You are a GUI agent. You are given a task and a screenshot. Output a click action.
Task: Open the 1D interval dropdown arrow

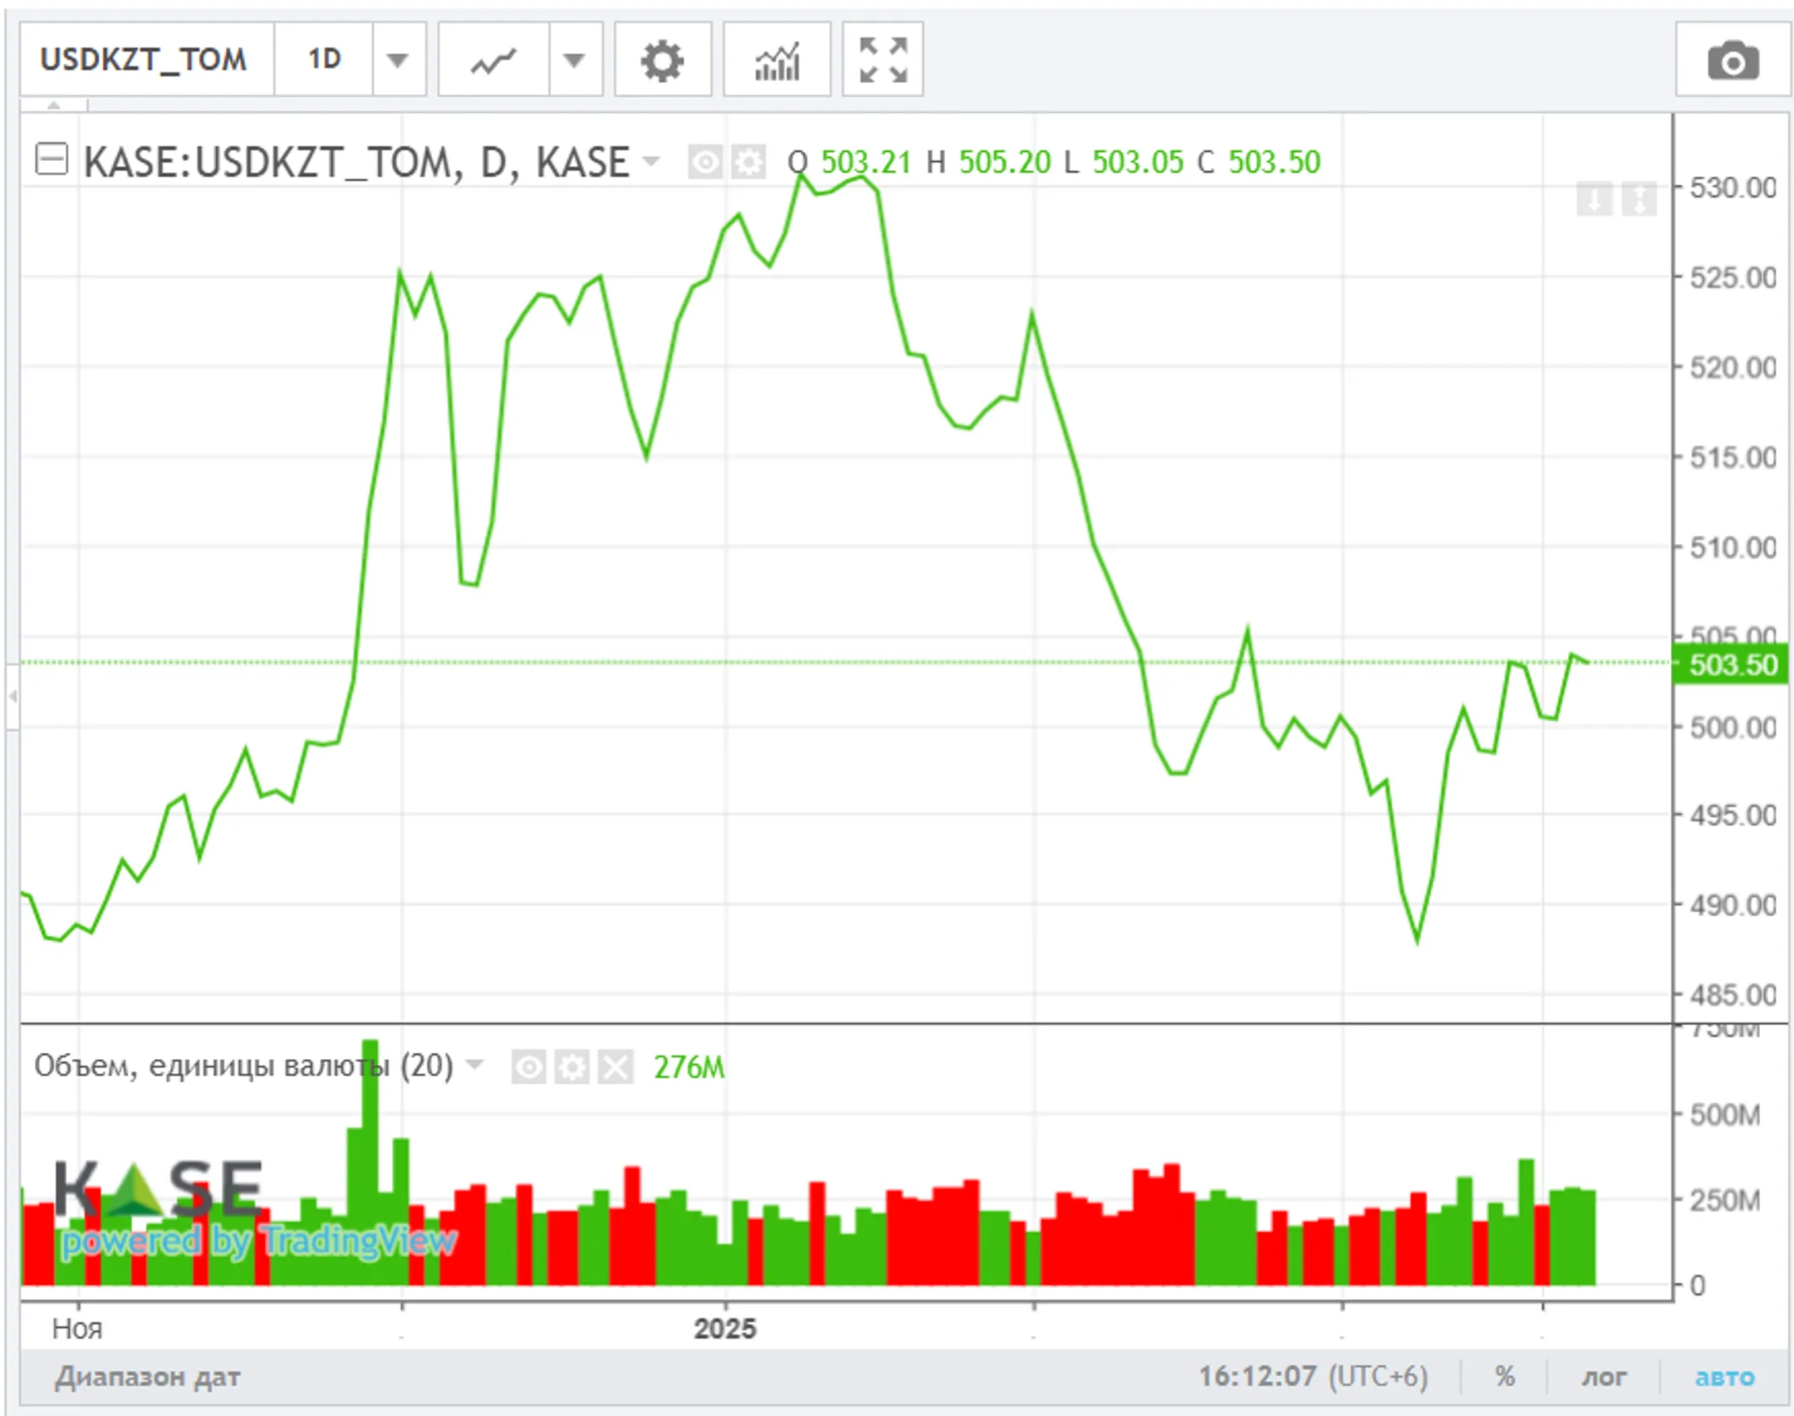coord(398,61)
